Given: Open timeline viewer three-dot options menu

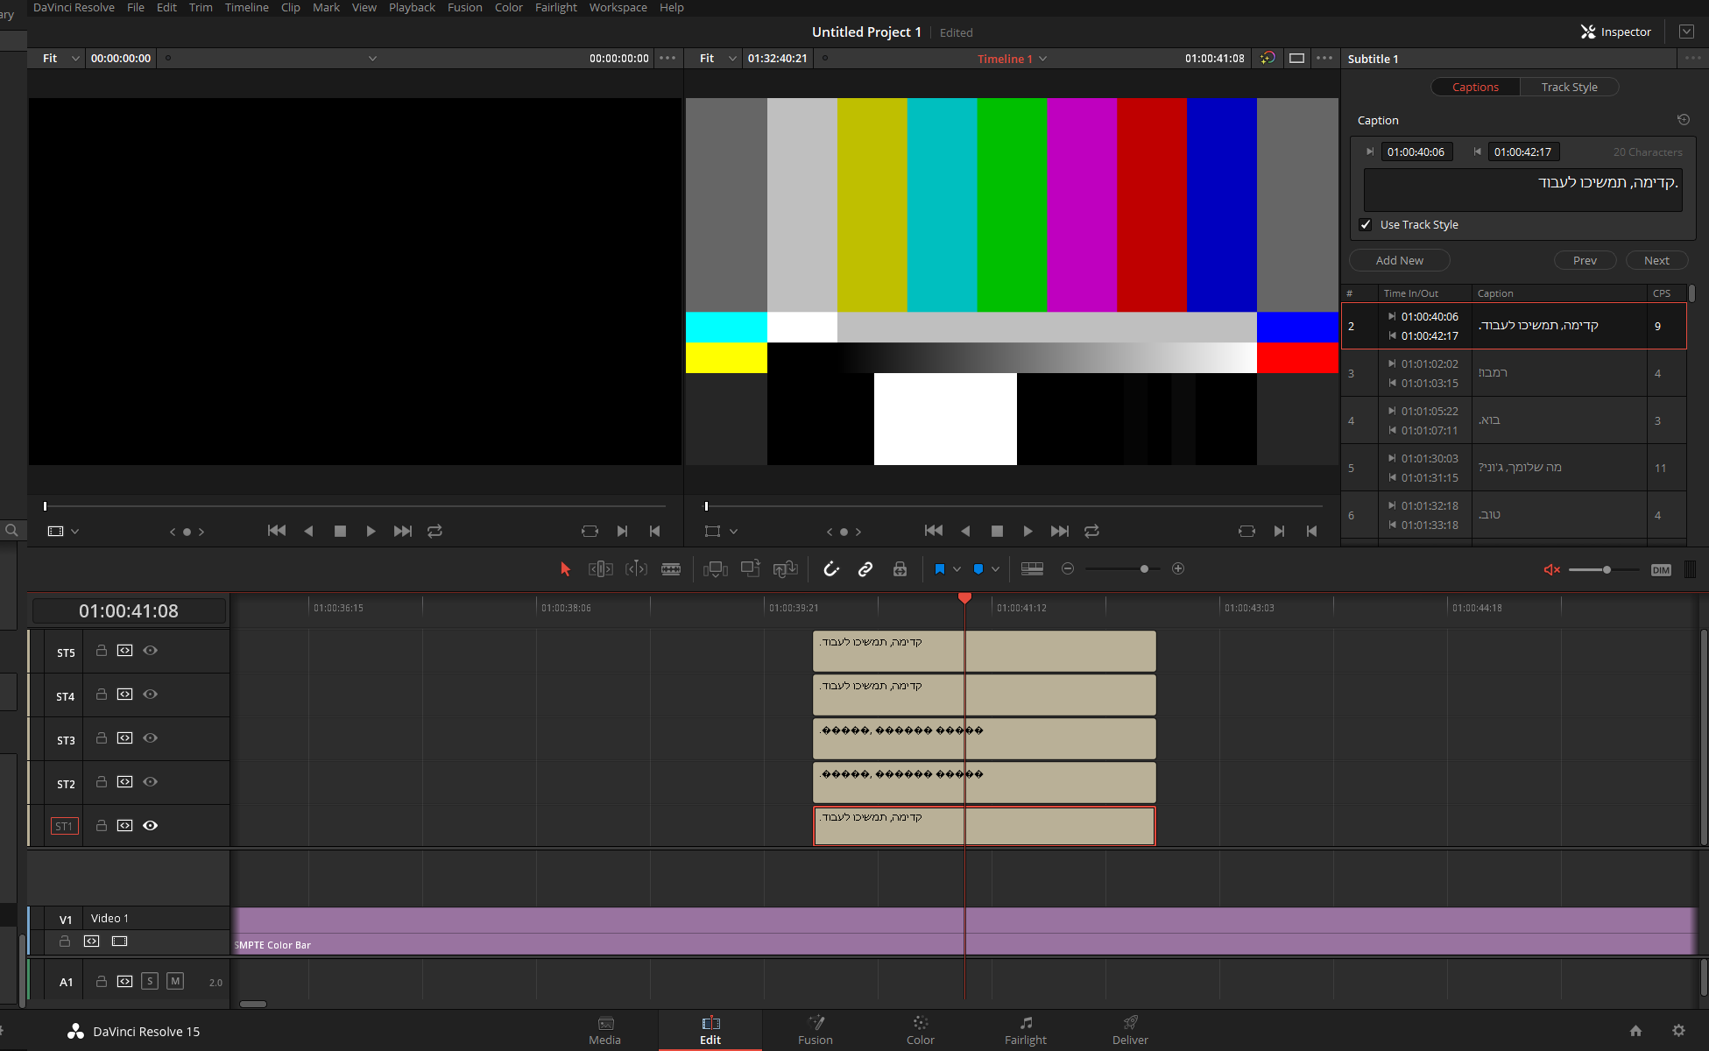Looking at the screenshot, I should [1324, 59].
